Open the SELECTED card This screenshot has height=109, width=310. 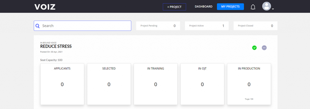(x=109, y=84)
